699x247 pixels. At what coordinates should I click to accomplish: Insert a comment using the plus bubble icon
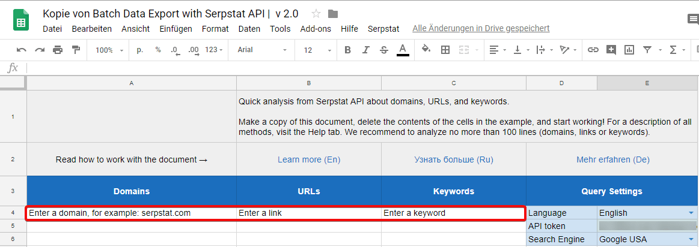611,50
